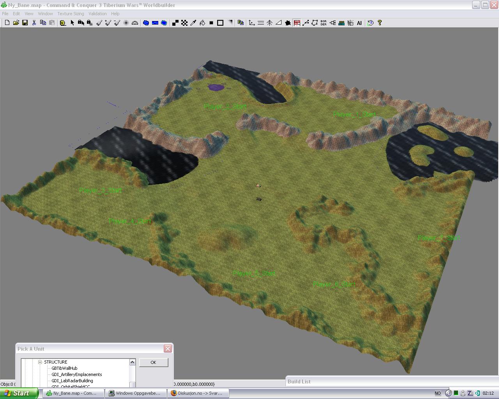Click the axes ramp tool icon
499x399 pixels.
click(252, 23)
